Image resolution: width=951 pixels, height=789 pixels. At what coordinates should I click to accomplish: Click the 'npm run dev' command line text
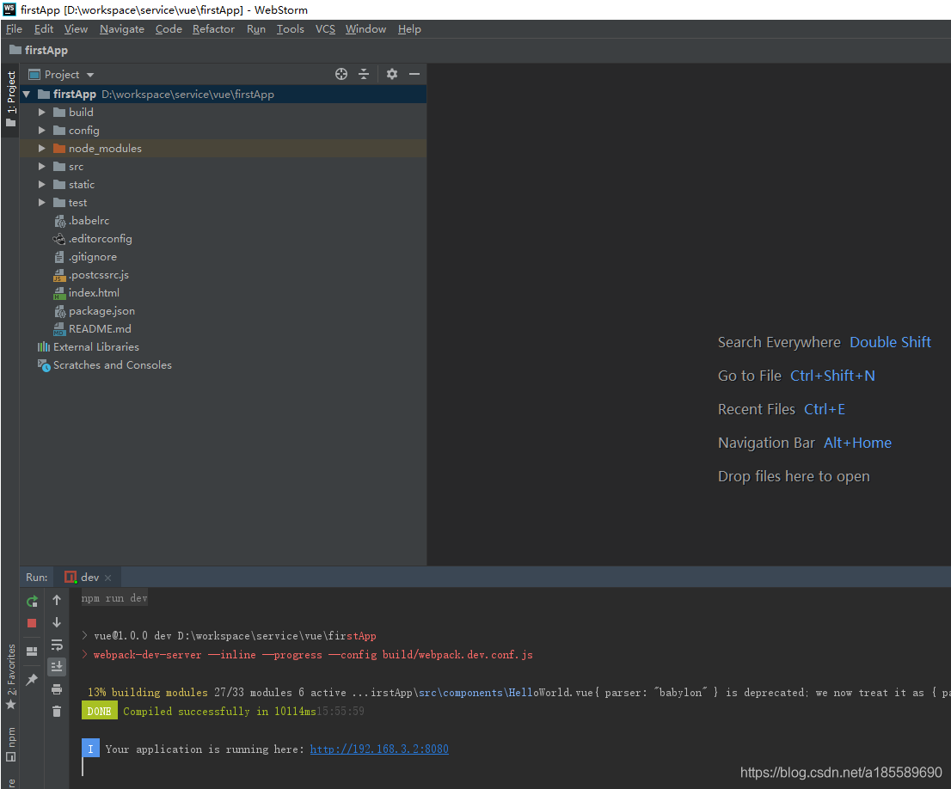coord(114,598)
